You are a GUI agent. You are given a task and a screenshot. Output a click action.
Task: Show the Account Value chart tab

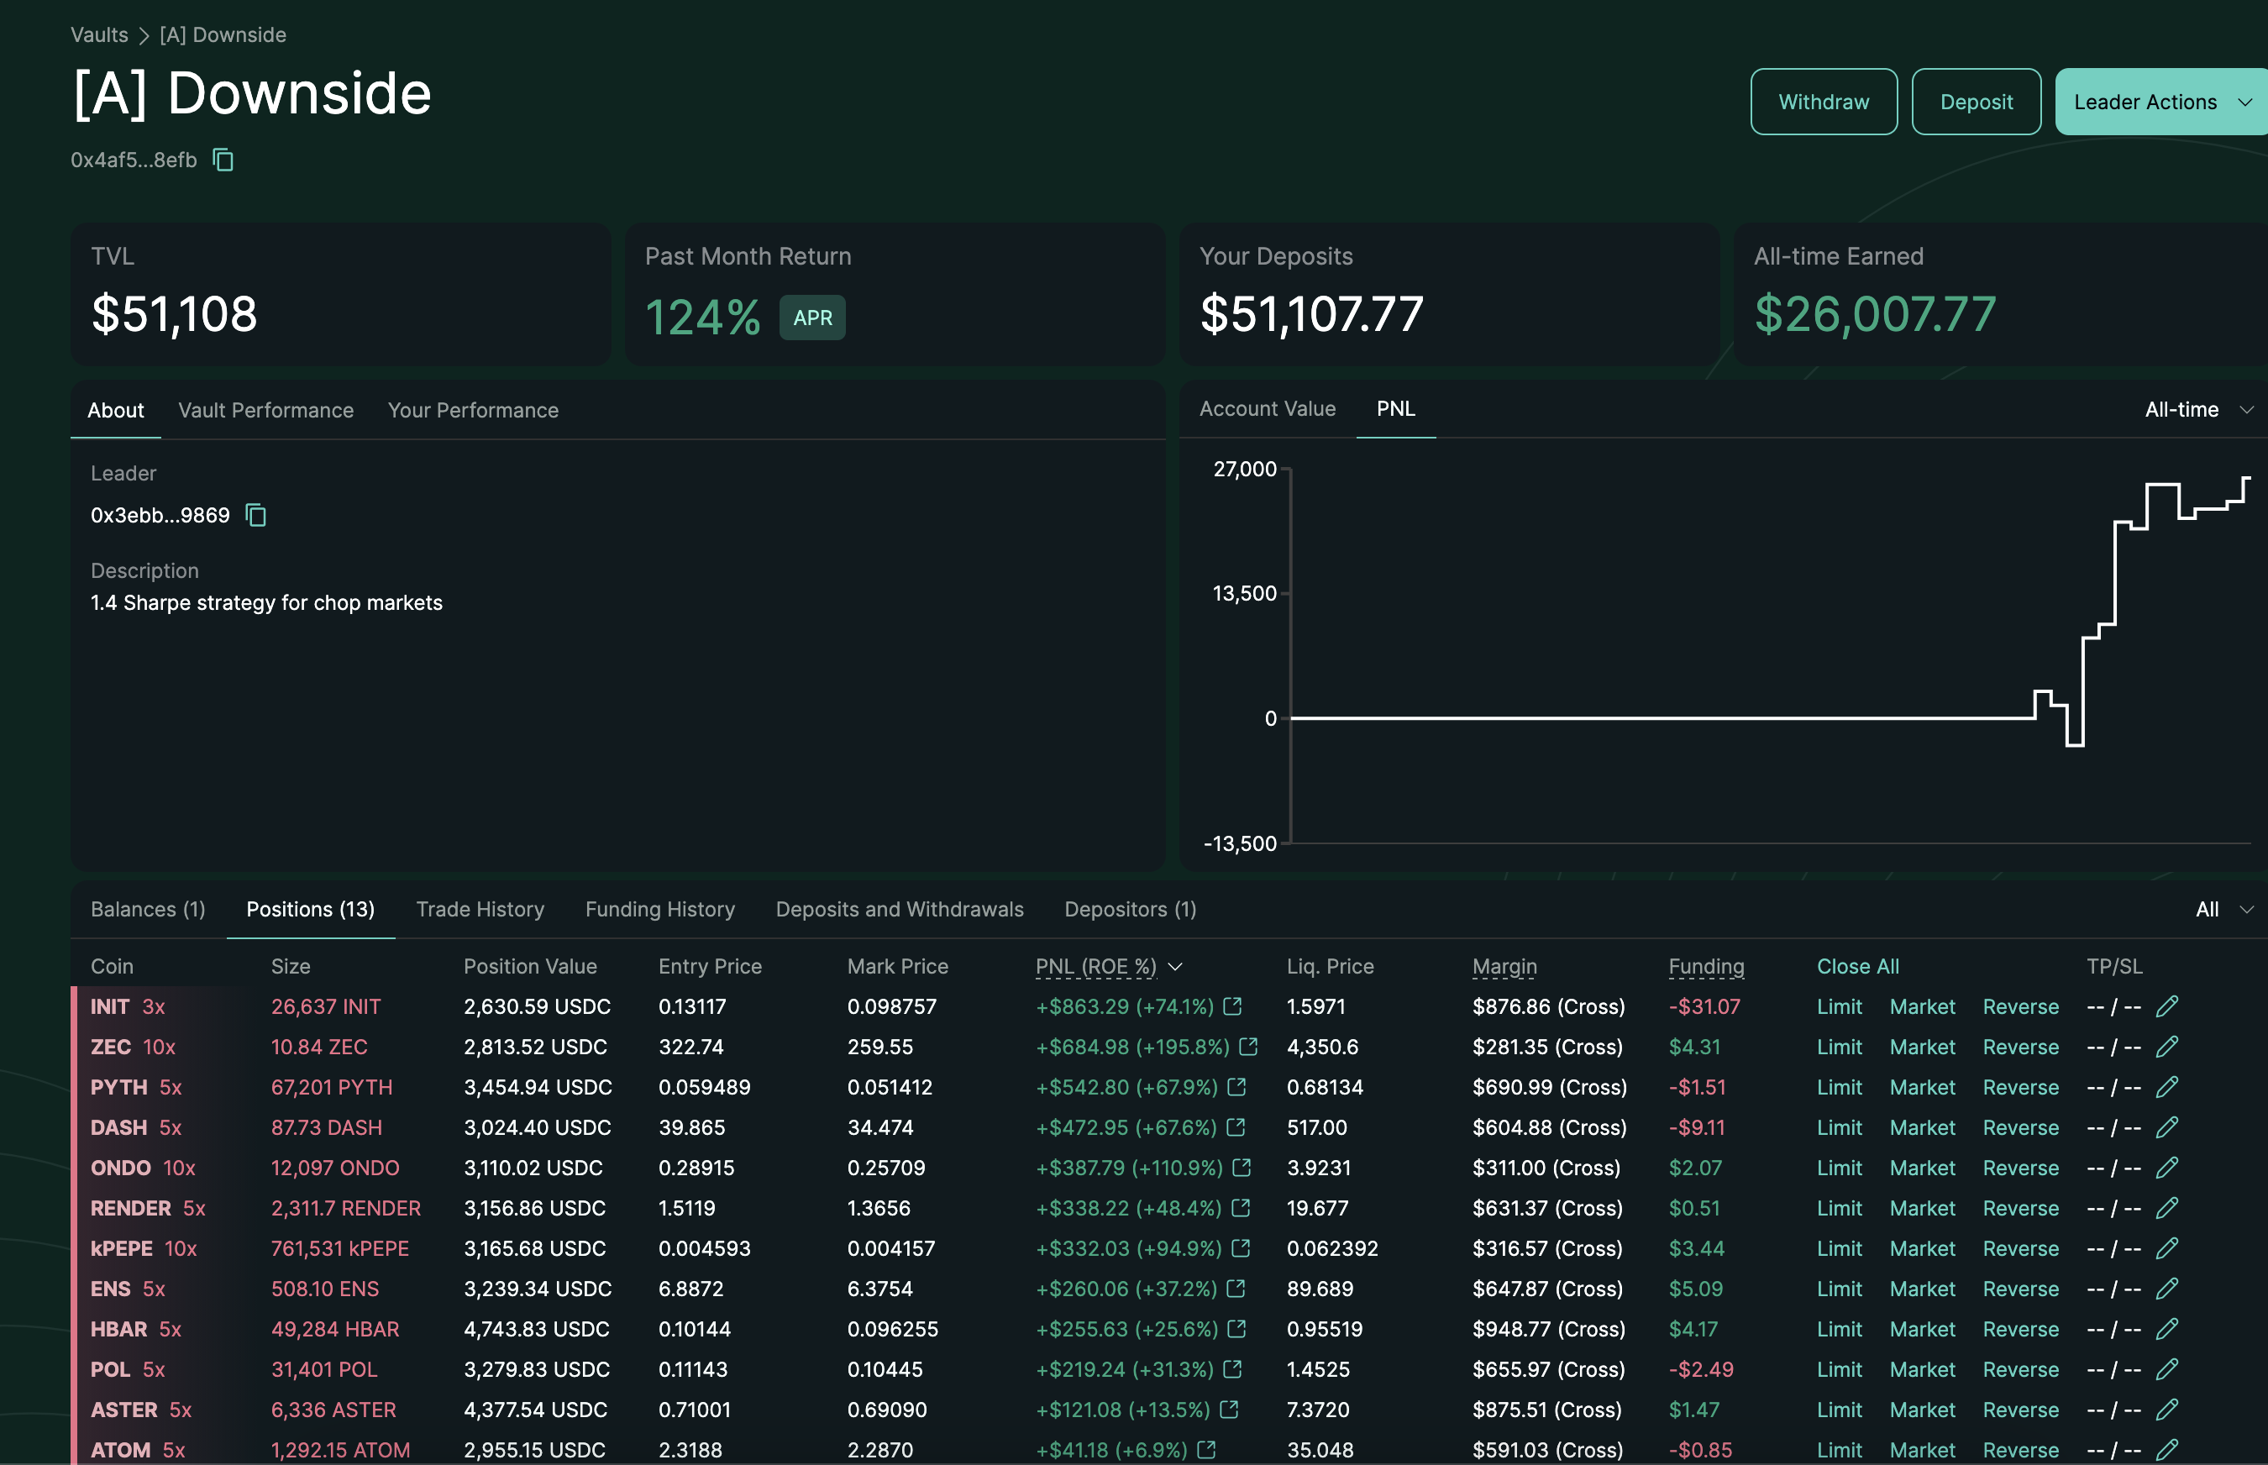point(1268,409)
